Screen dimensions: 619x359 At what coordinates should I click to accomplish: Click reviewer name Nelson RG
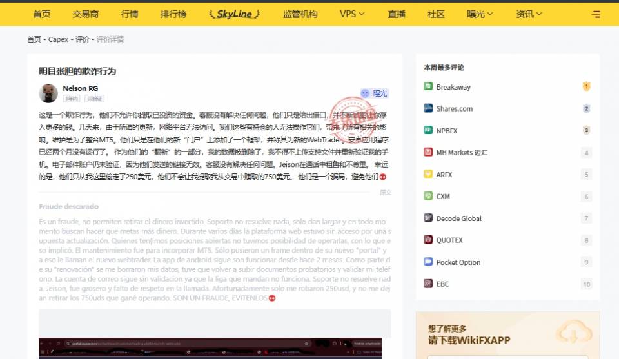80,88
